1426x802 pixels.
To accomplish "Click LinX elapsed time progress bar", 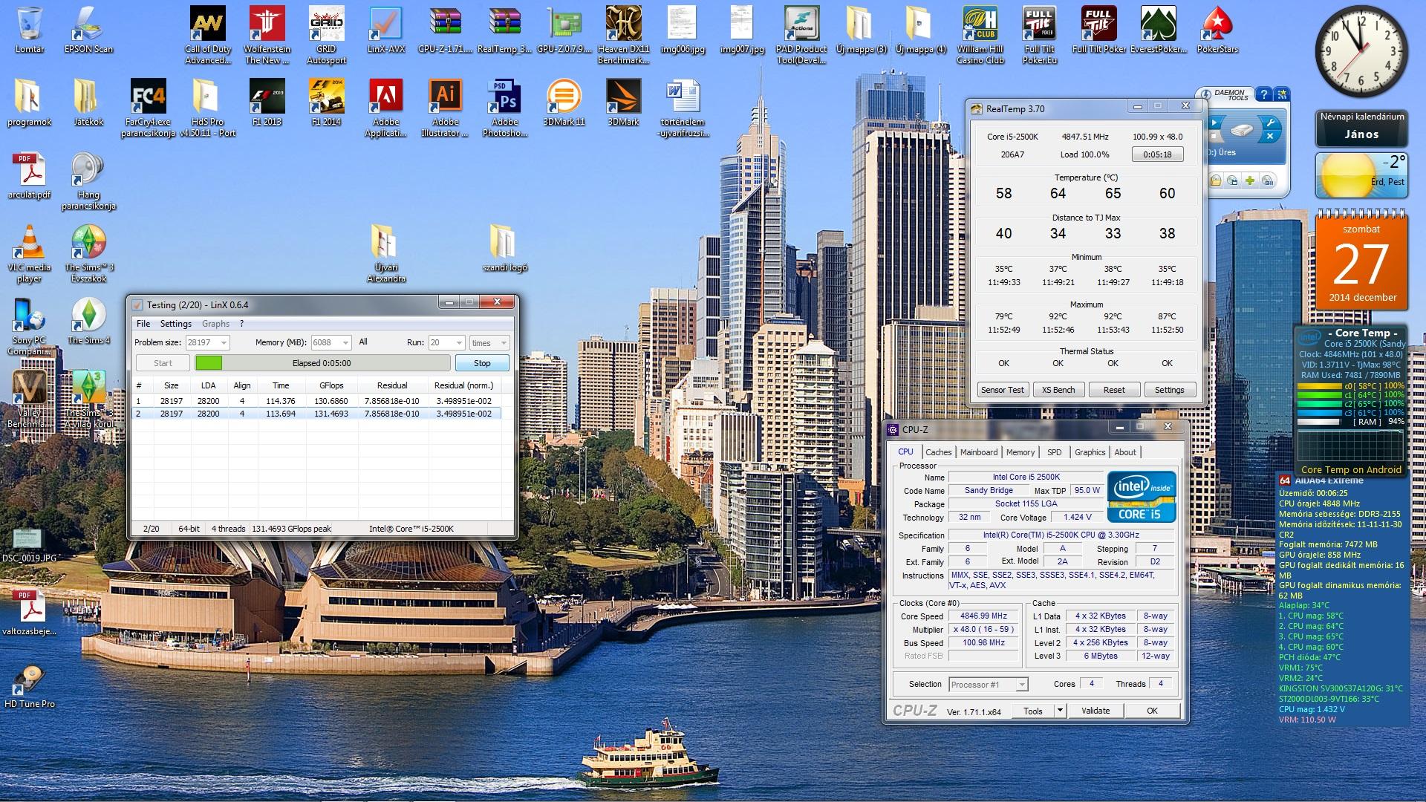I will (322, 363).
